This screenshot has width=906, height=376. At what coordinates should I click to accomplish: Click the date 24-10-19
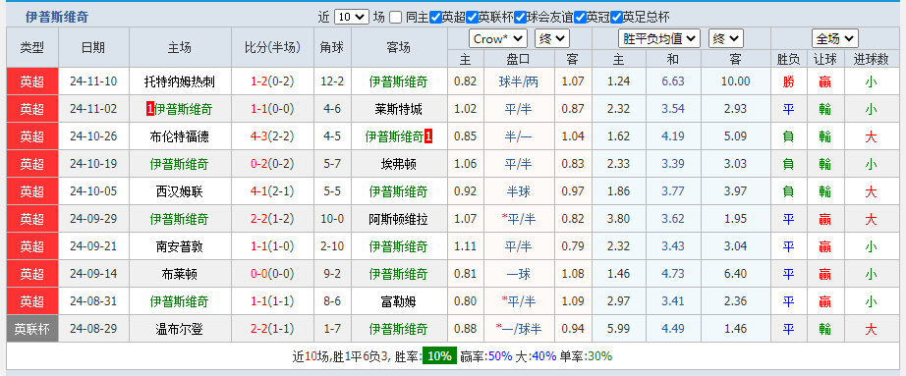tap(93, 164)
